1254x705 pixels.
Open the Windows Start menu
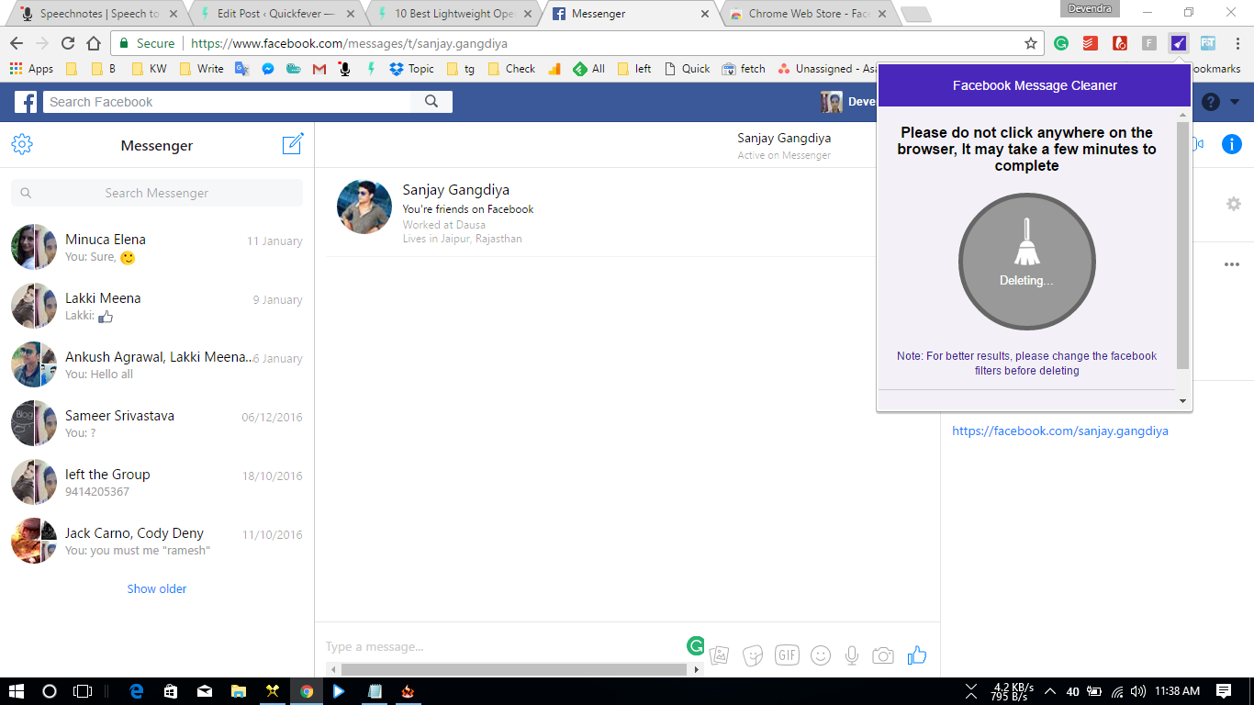click(16, 691)
